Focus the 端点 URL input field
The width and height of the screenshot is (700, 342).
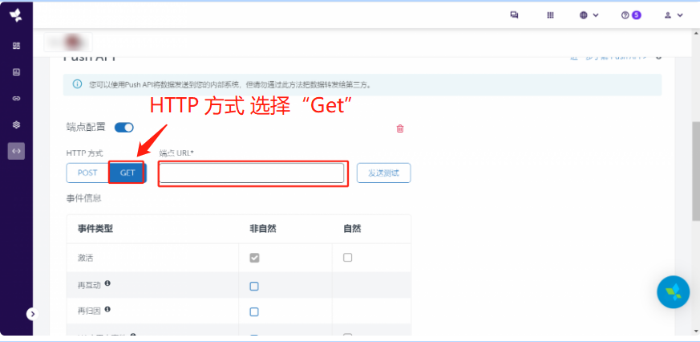point(252,173)
